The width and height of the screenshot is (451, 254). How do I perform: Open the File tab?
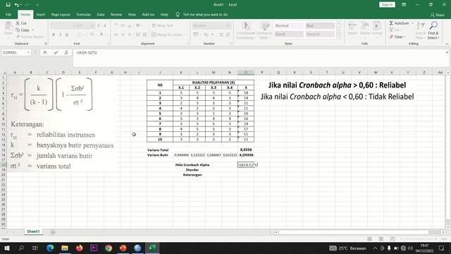tap(8, 14)
